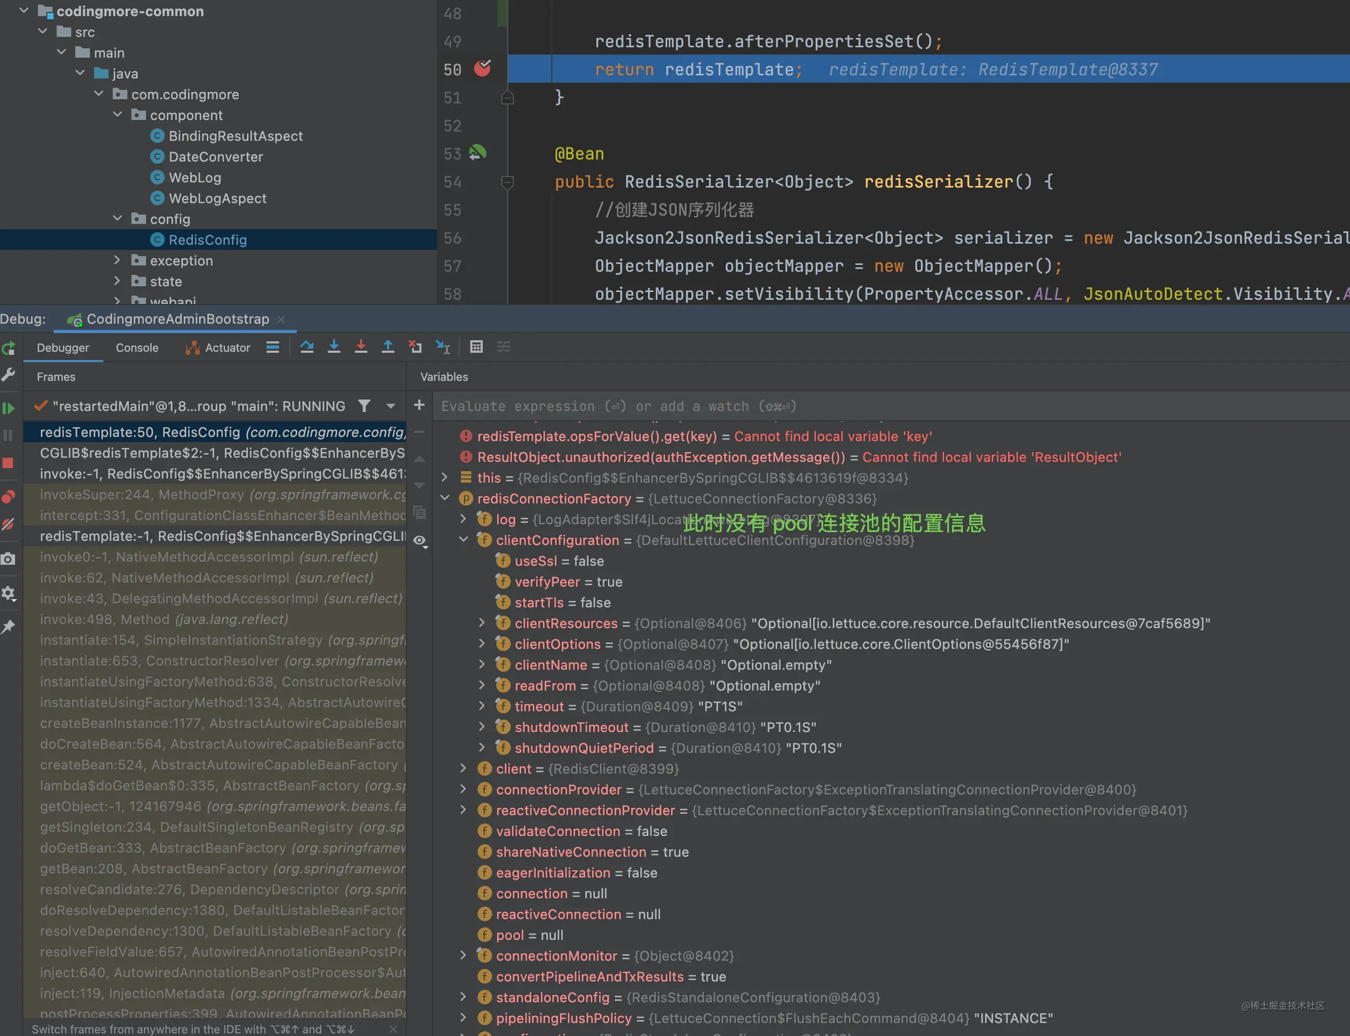This screenshot has height=1036, width=1350.
Task: Fold the method at line 54 gutter
Action: [x=508, y=182]
